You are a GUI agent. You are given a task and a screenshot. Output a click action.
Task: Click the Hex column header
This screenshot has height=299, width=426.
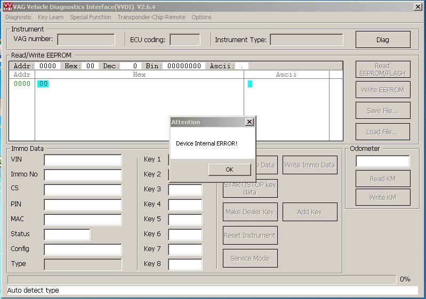coord(139,75)
